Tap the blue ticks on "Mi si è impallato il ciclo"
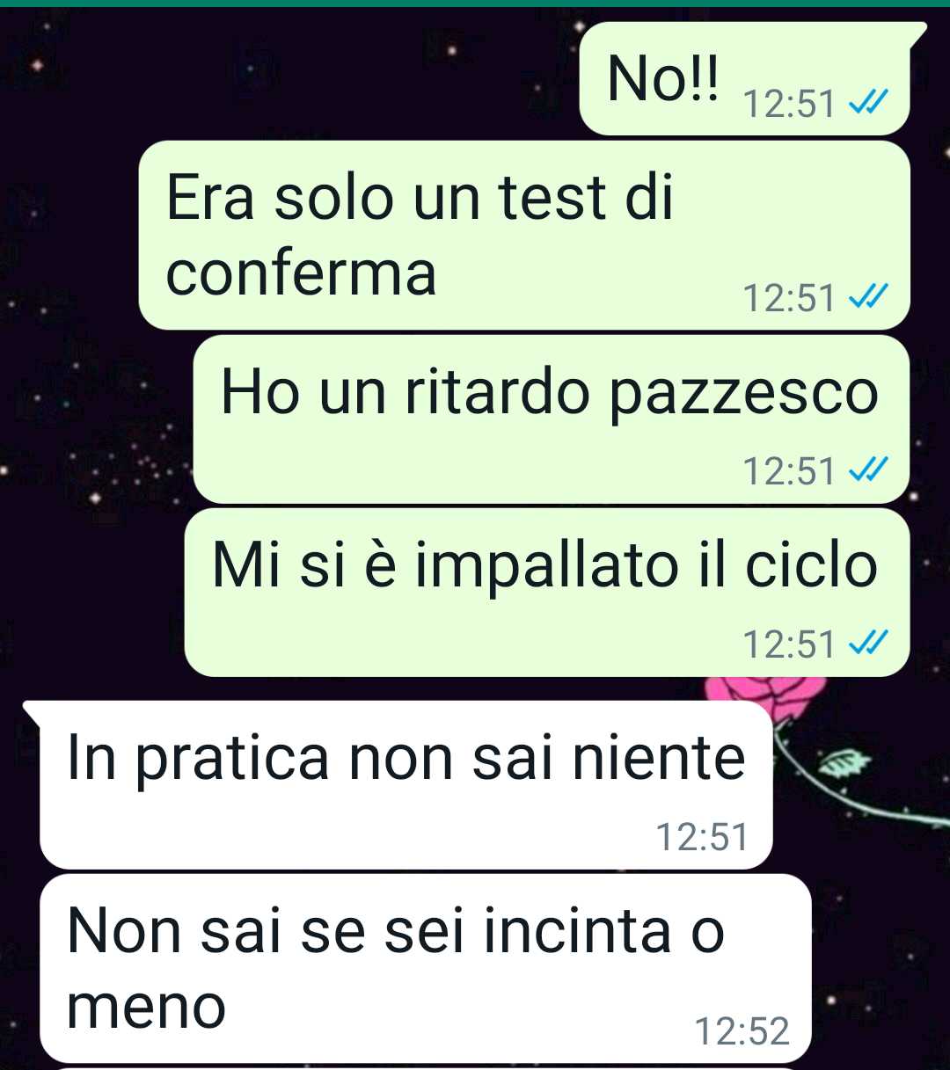 (x=867, y=645)
